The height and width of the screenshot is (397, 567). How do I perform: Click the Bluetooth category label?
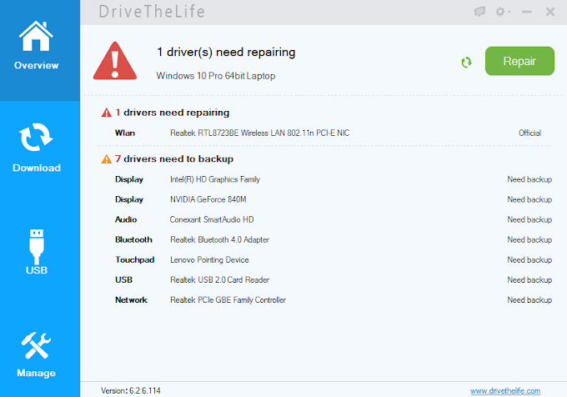coord(133,239)
